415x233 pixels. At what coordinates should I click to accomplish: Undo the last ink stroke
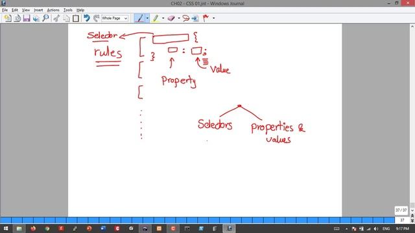click(x=86, y=18)
